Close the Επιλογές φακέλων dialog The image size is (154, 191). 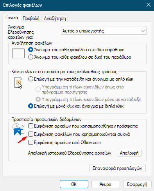point(149,5)
